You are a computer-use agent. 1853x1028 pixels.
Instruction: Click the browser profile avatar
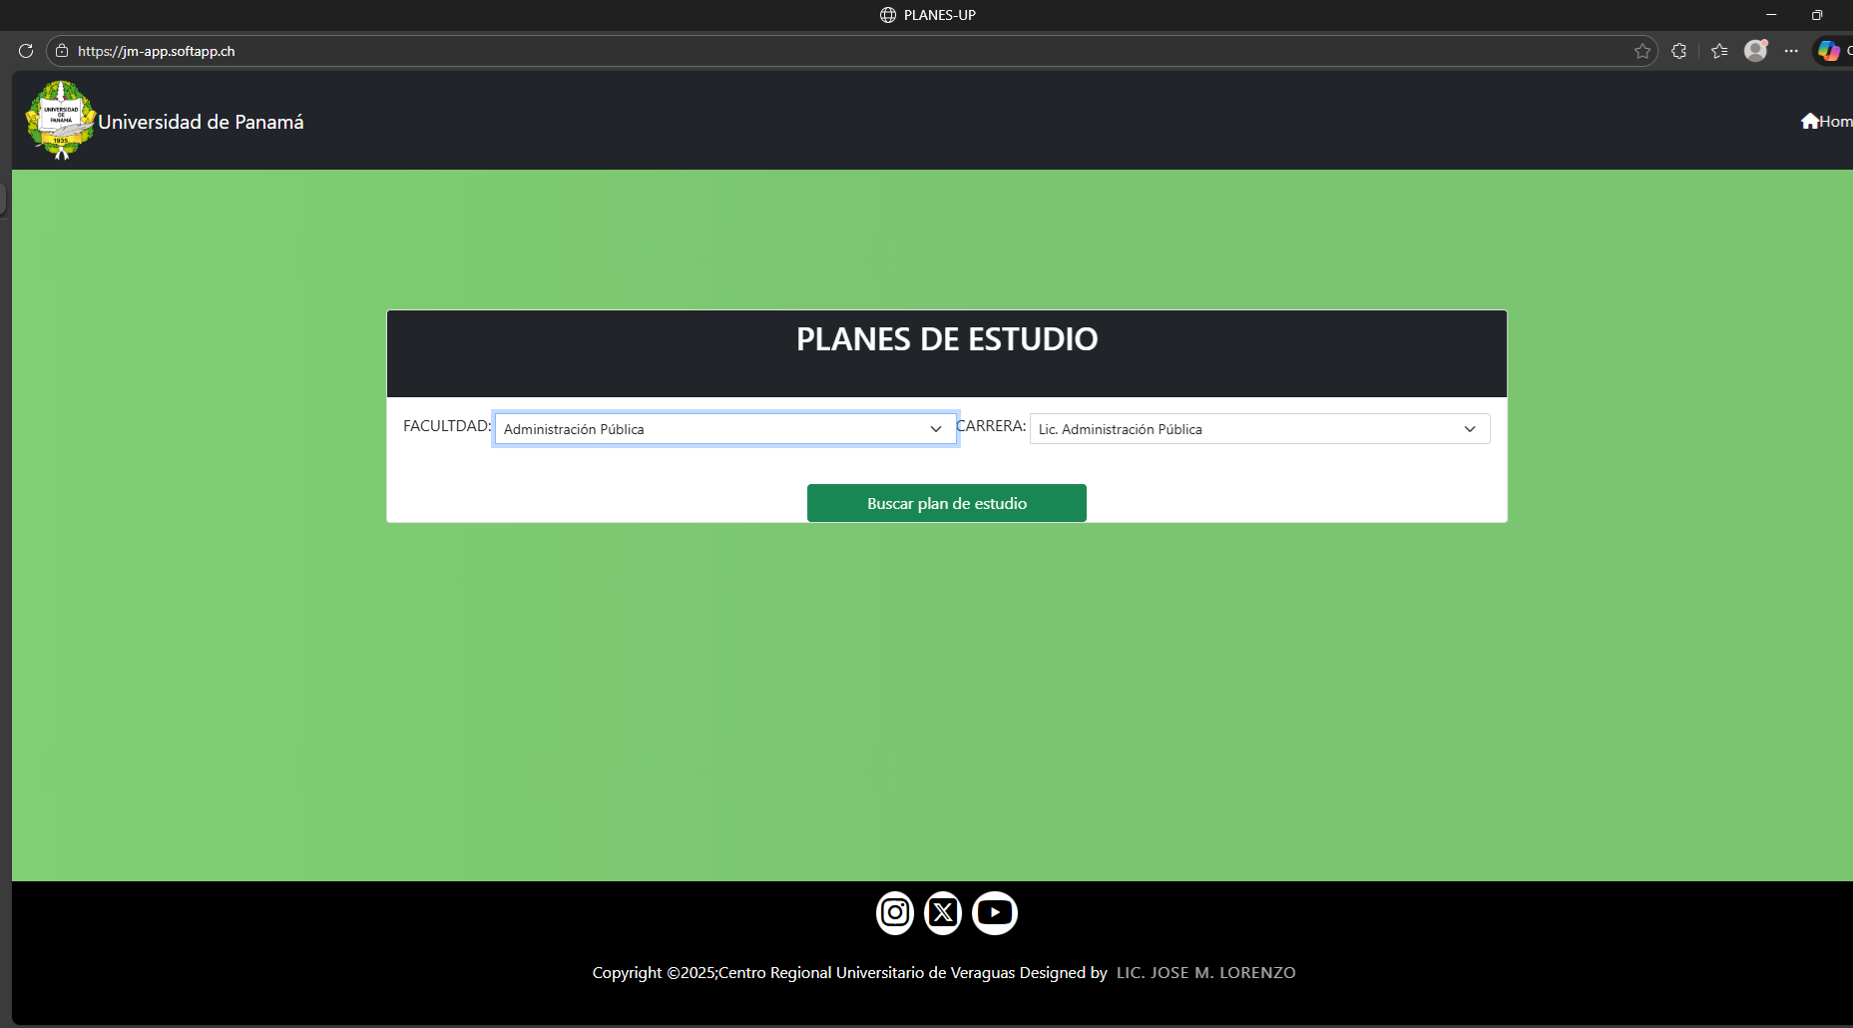[x=1755, y=51]
